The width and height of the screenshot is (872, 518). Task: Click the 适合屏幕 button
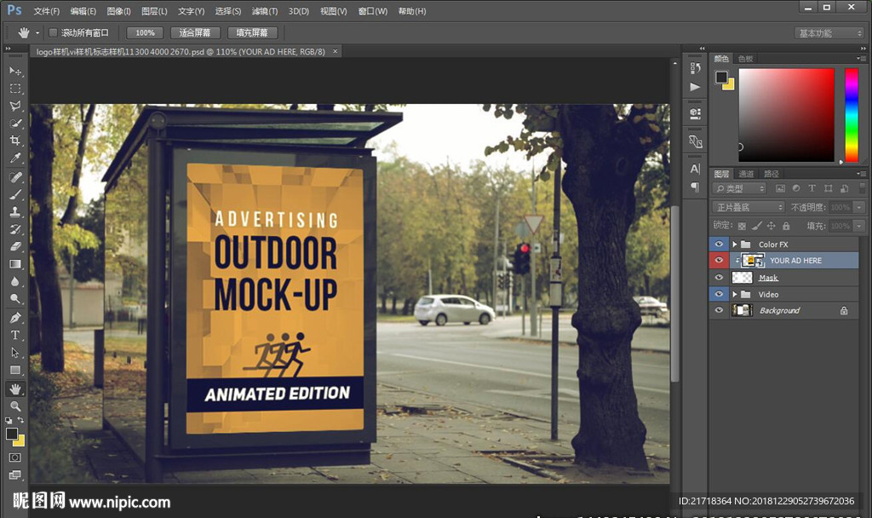coord(195,32)
